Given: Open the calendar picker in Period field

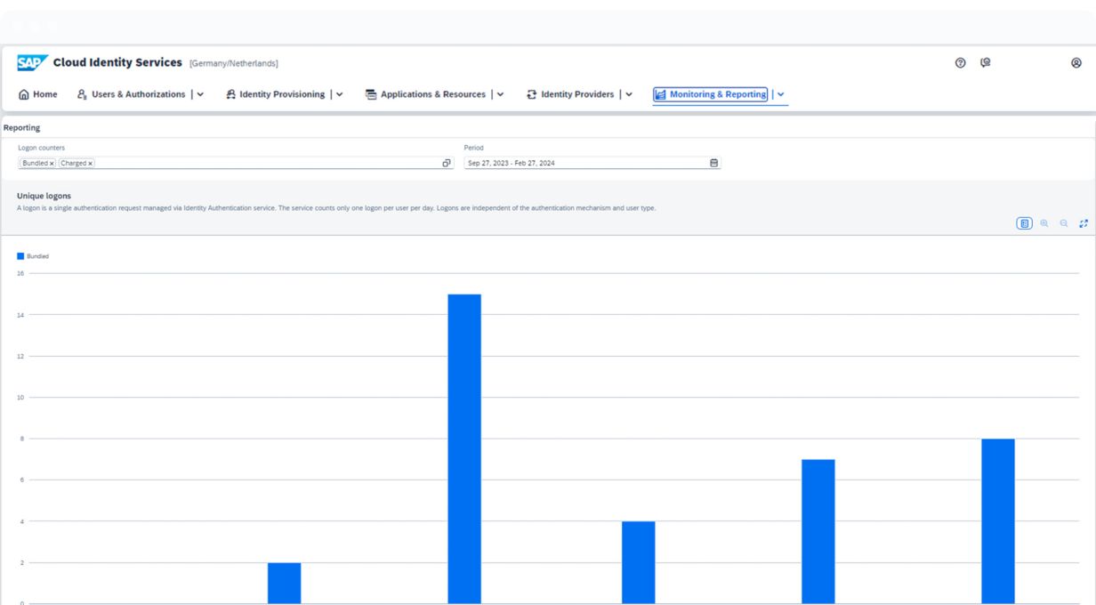Looking at the screenshot, I should [x=713, y=163].
